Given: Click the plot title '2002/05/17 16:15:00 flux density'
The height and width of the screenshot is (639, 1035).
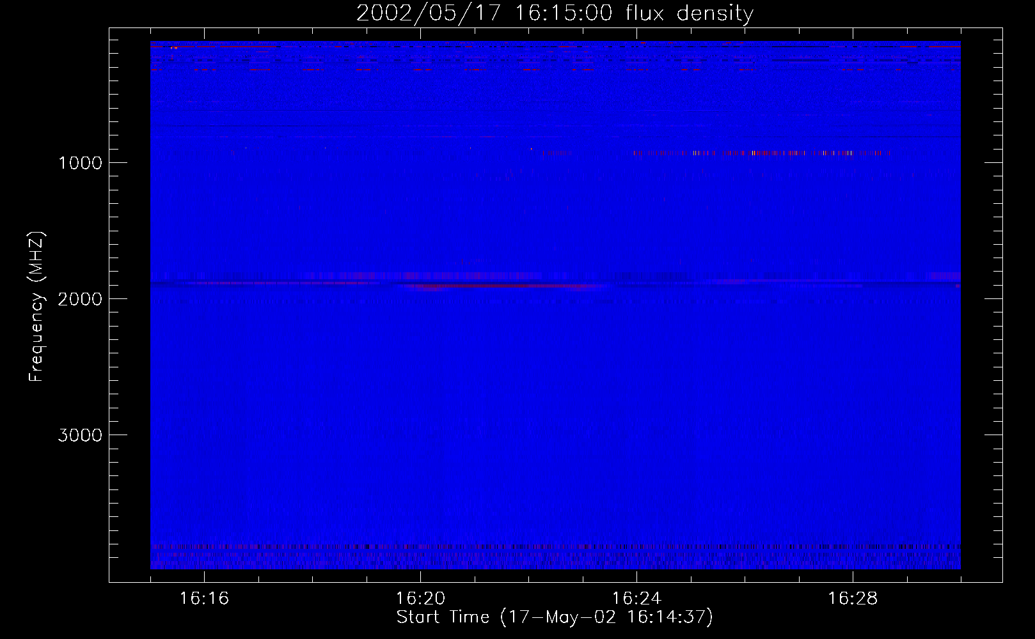Looking at the screenshot, I should click(555, 13).
